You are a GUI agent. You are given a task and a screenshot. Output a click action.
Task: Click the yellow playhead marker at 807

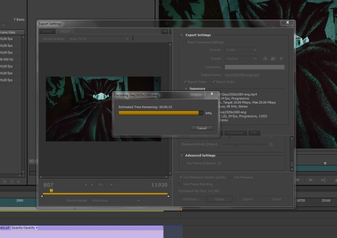[x=51, y=191]
